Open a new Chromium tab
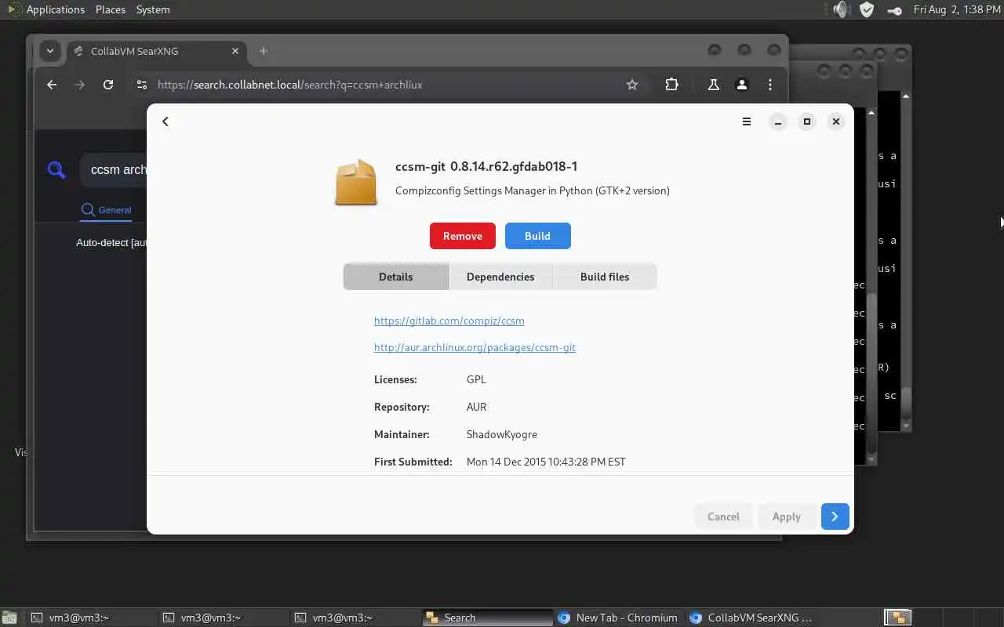The image size is (1004, 627). [x=264, y=51]
